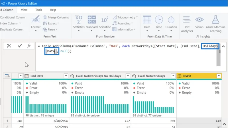Image resolution: width=228 pixels, height=128 pixels.
Task: Click Excel NetworkDays No Holidays type icon
Action: pyautogui.click(x=72, y=76)
